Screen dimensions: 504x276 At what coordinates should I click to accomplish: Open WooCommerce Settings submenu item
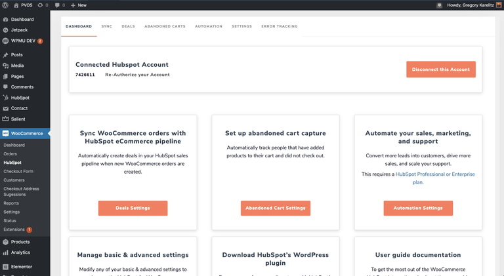pyautogui.click(x=12, y=212)
